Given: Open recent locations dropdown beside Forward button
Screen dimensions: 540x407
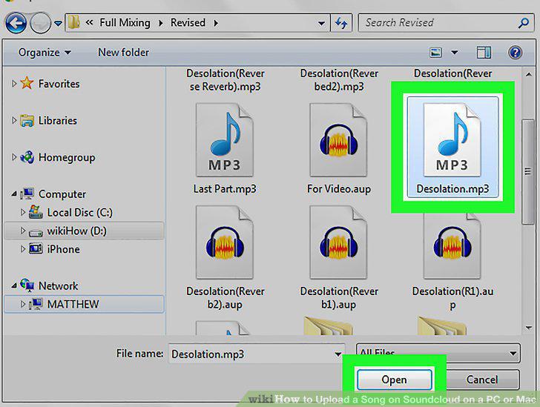Looking at the screenshot, I should (x=58, y=24).
